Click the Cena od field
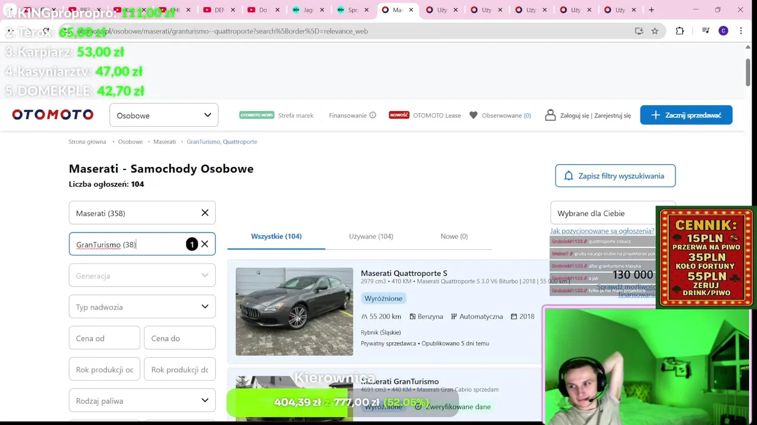 coord(104,338)
